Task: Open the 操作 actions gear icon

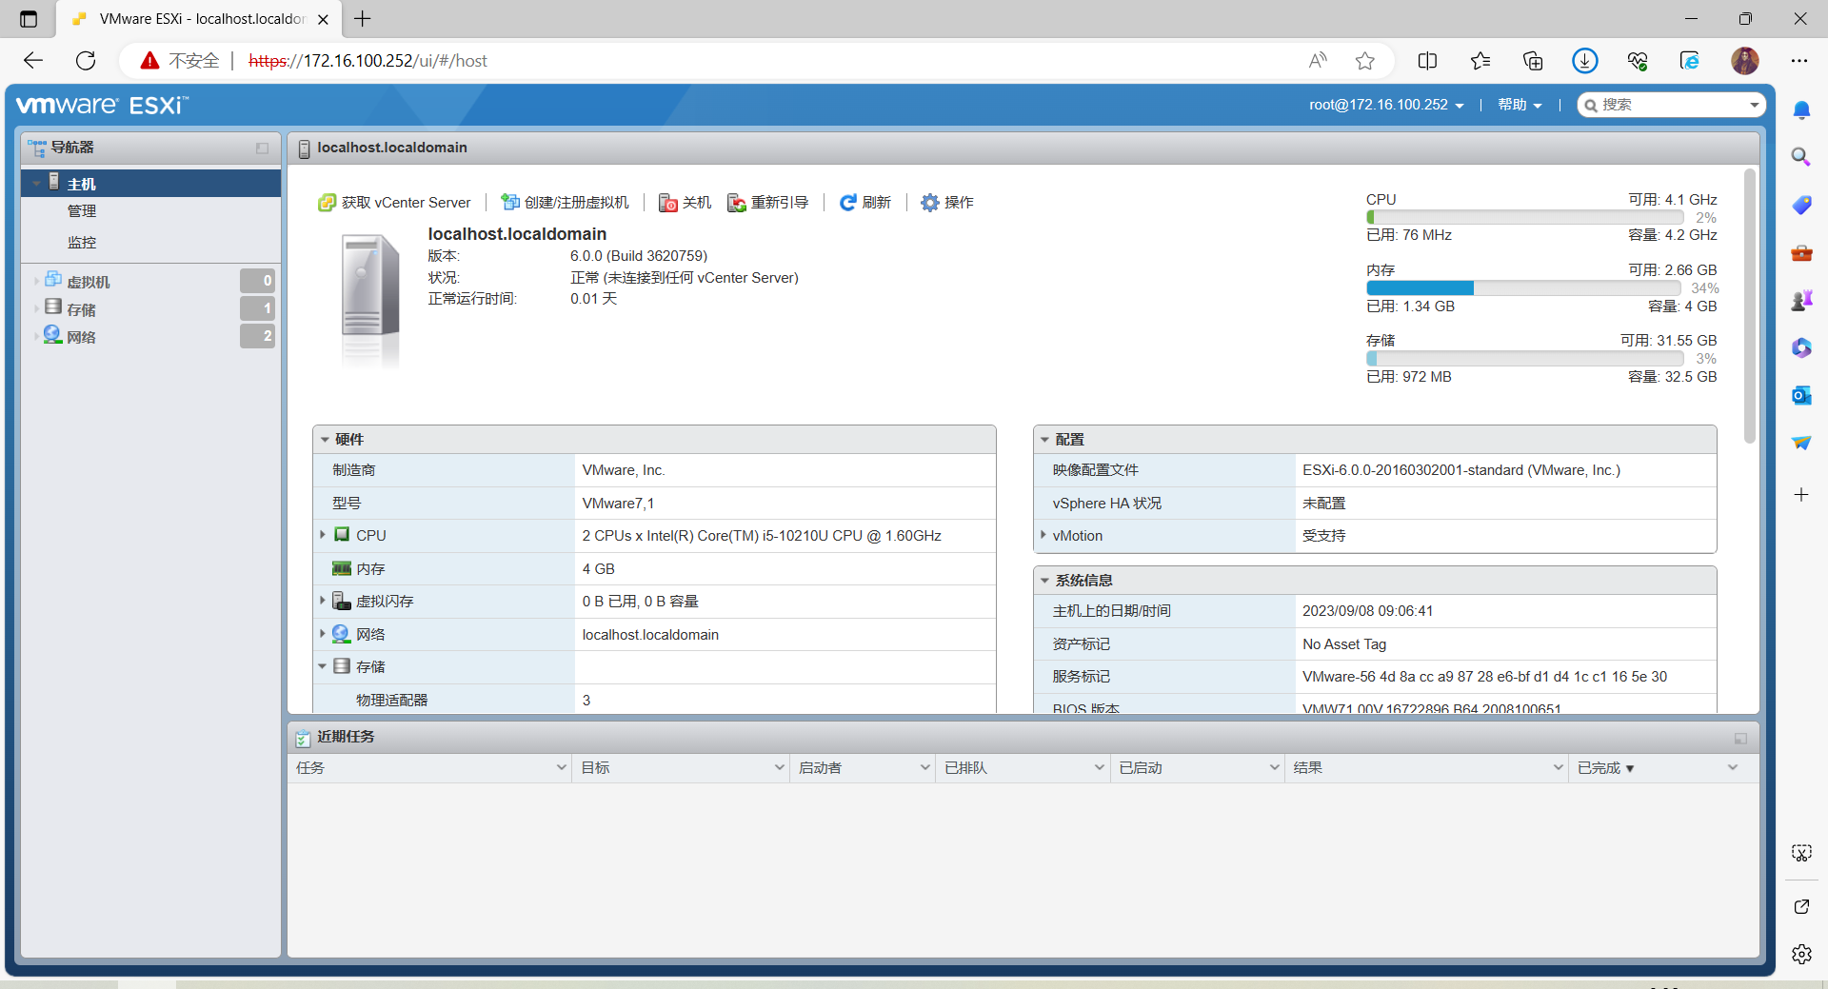Action: [x=929, y=202]
